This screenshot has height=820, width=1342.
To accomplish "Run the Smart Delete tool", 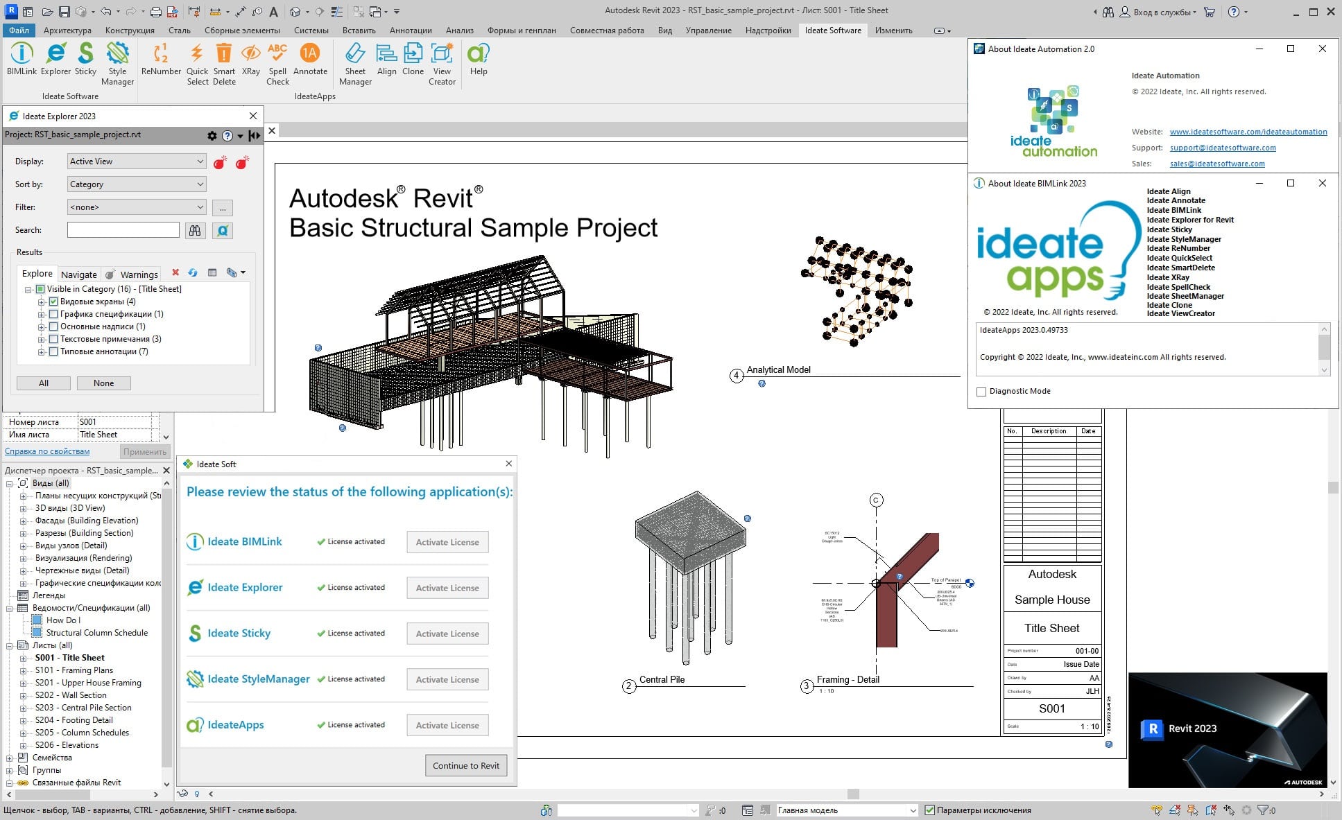I will point(224,64).
